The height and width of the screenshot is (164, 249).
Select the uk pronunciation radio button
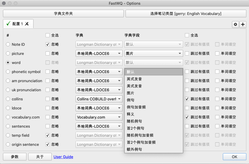(8, 90)
